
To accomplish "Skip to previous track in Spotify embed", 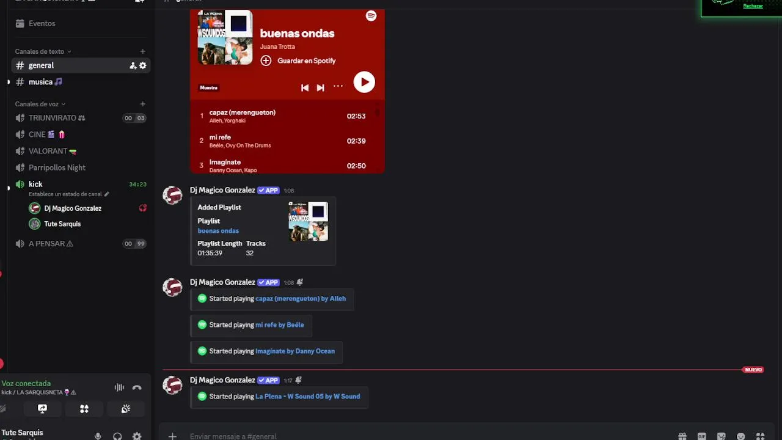I will click(305, 87).
